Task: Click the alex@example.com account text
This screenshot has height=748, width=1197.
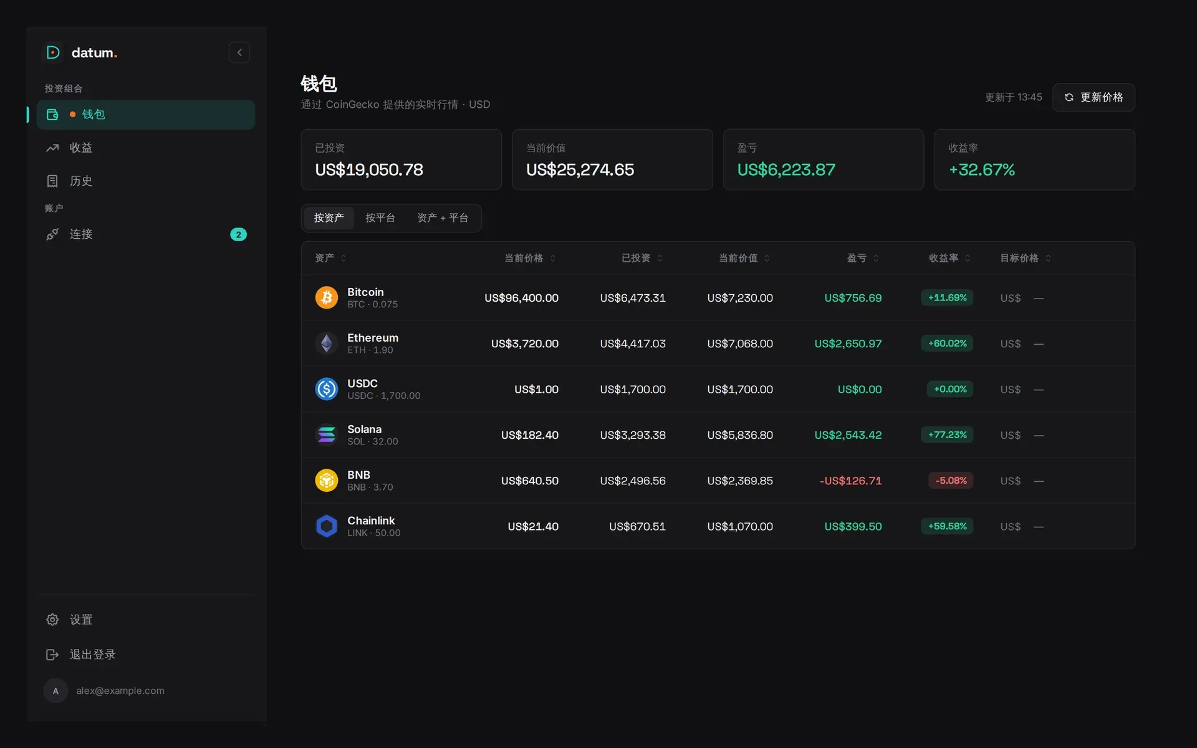Action: 120,691
